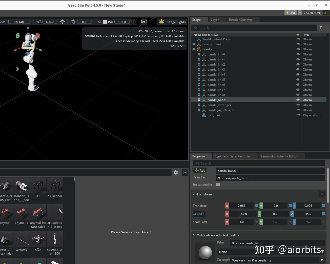
Task: Click the filter icon above the Stage search
Action: tap(321, 27)
